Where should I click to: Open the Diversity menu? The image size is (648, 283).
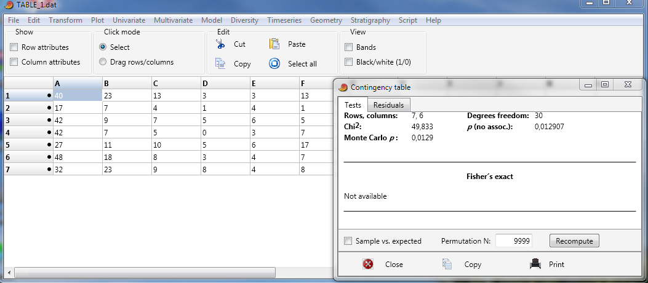point(245,20)
